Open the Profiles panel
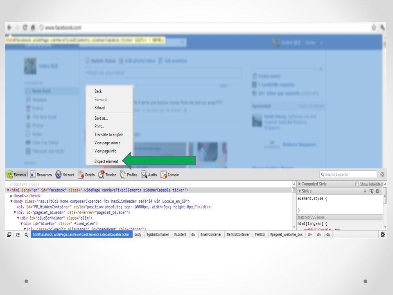The height and width of the screenshot is (295, 393). point(129,175)
